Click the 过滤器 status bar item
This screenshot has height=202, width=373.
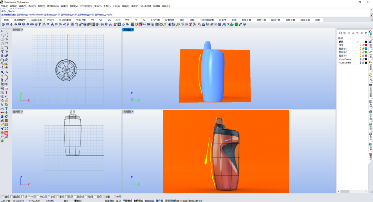point(184,201)
